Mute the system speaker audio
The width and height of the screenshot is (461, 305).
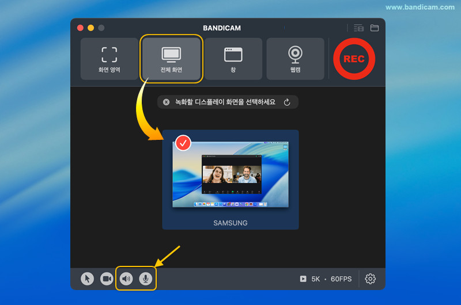tap(126, 279)
